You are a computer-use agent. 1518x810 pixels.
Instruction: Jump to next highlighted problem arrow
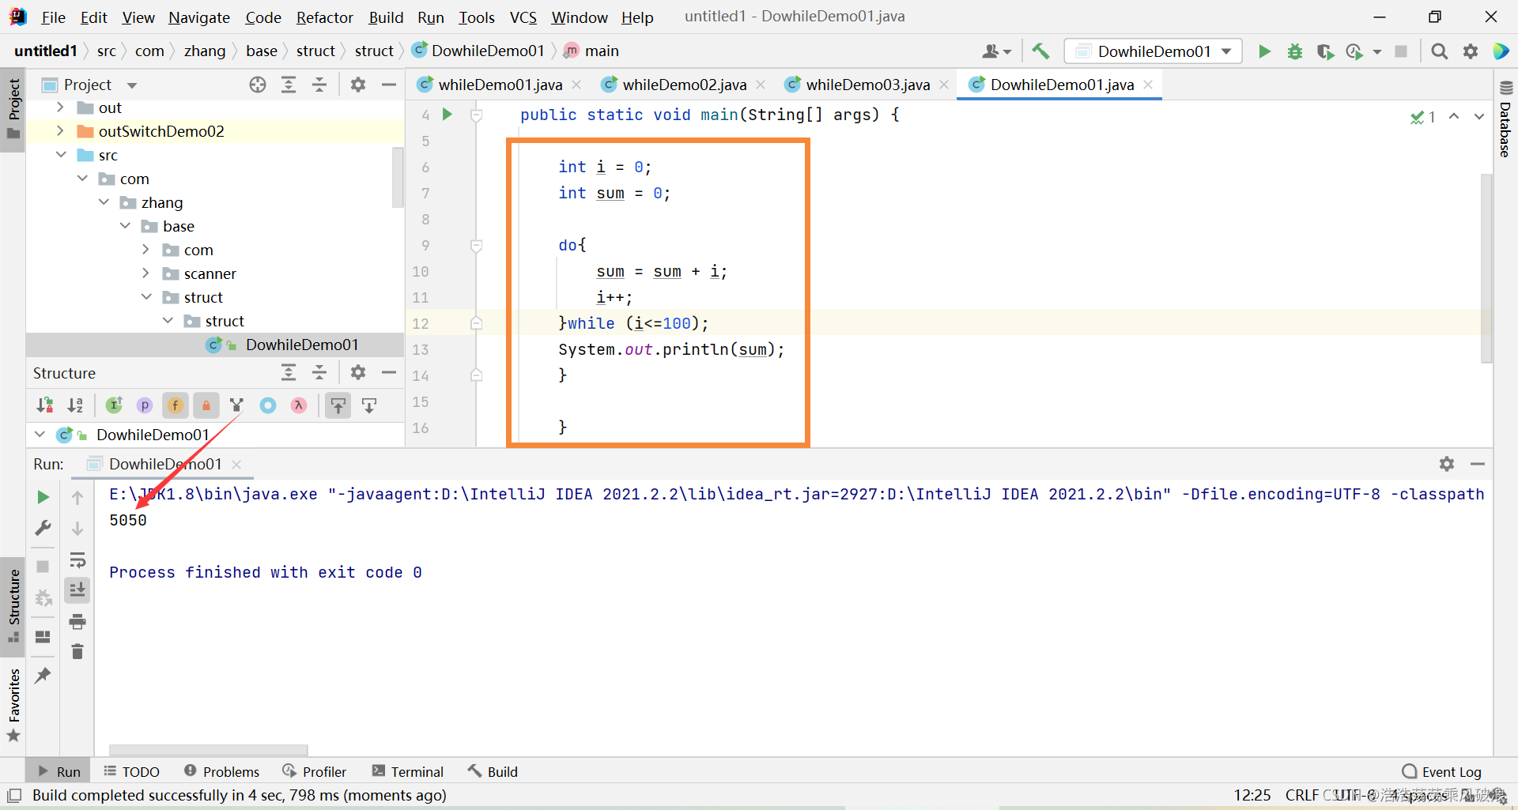[1478, 116]
